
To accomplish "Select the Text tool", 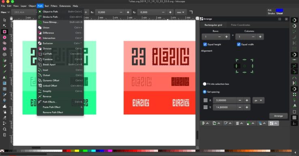I will pyautogui.click(x=4, y=78).
